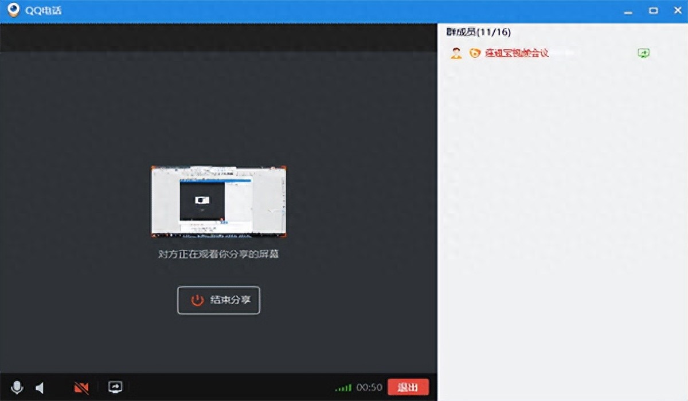This screenshot has height=401, width=688.
Task: Enable the camera using the crossed-out camera icon
Action: click(x=81, y=387)
